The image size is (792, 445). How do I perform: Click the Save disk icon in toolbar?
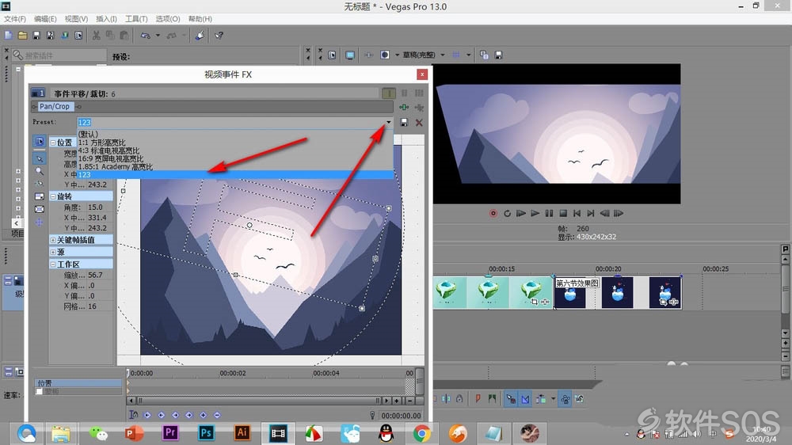click(x=36, y=36)
